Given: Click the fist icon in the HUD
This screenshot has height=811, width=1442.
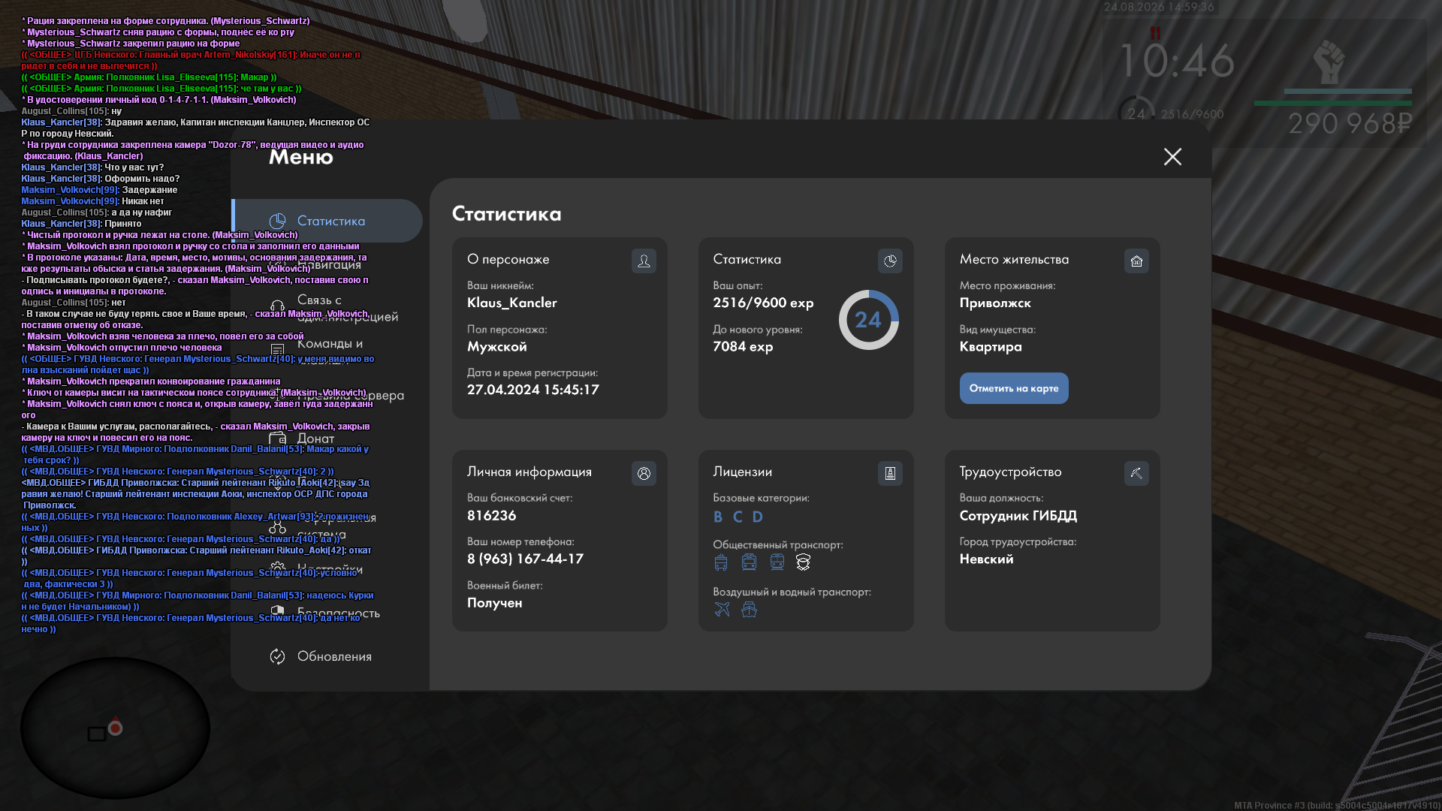Looking at the screenshot, I should pyautogui.click(x=1329, y=63).
